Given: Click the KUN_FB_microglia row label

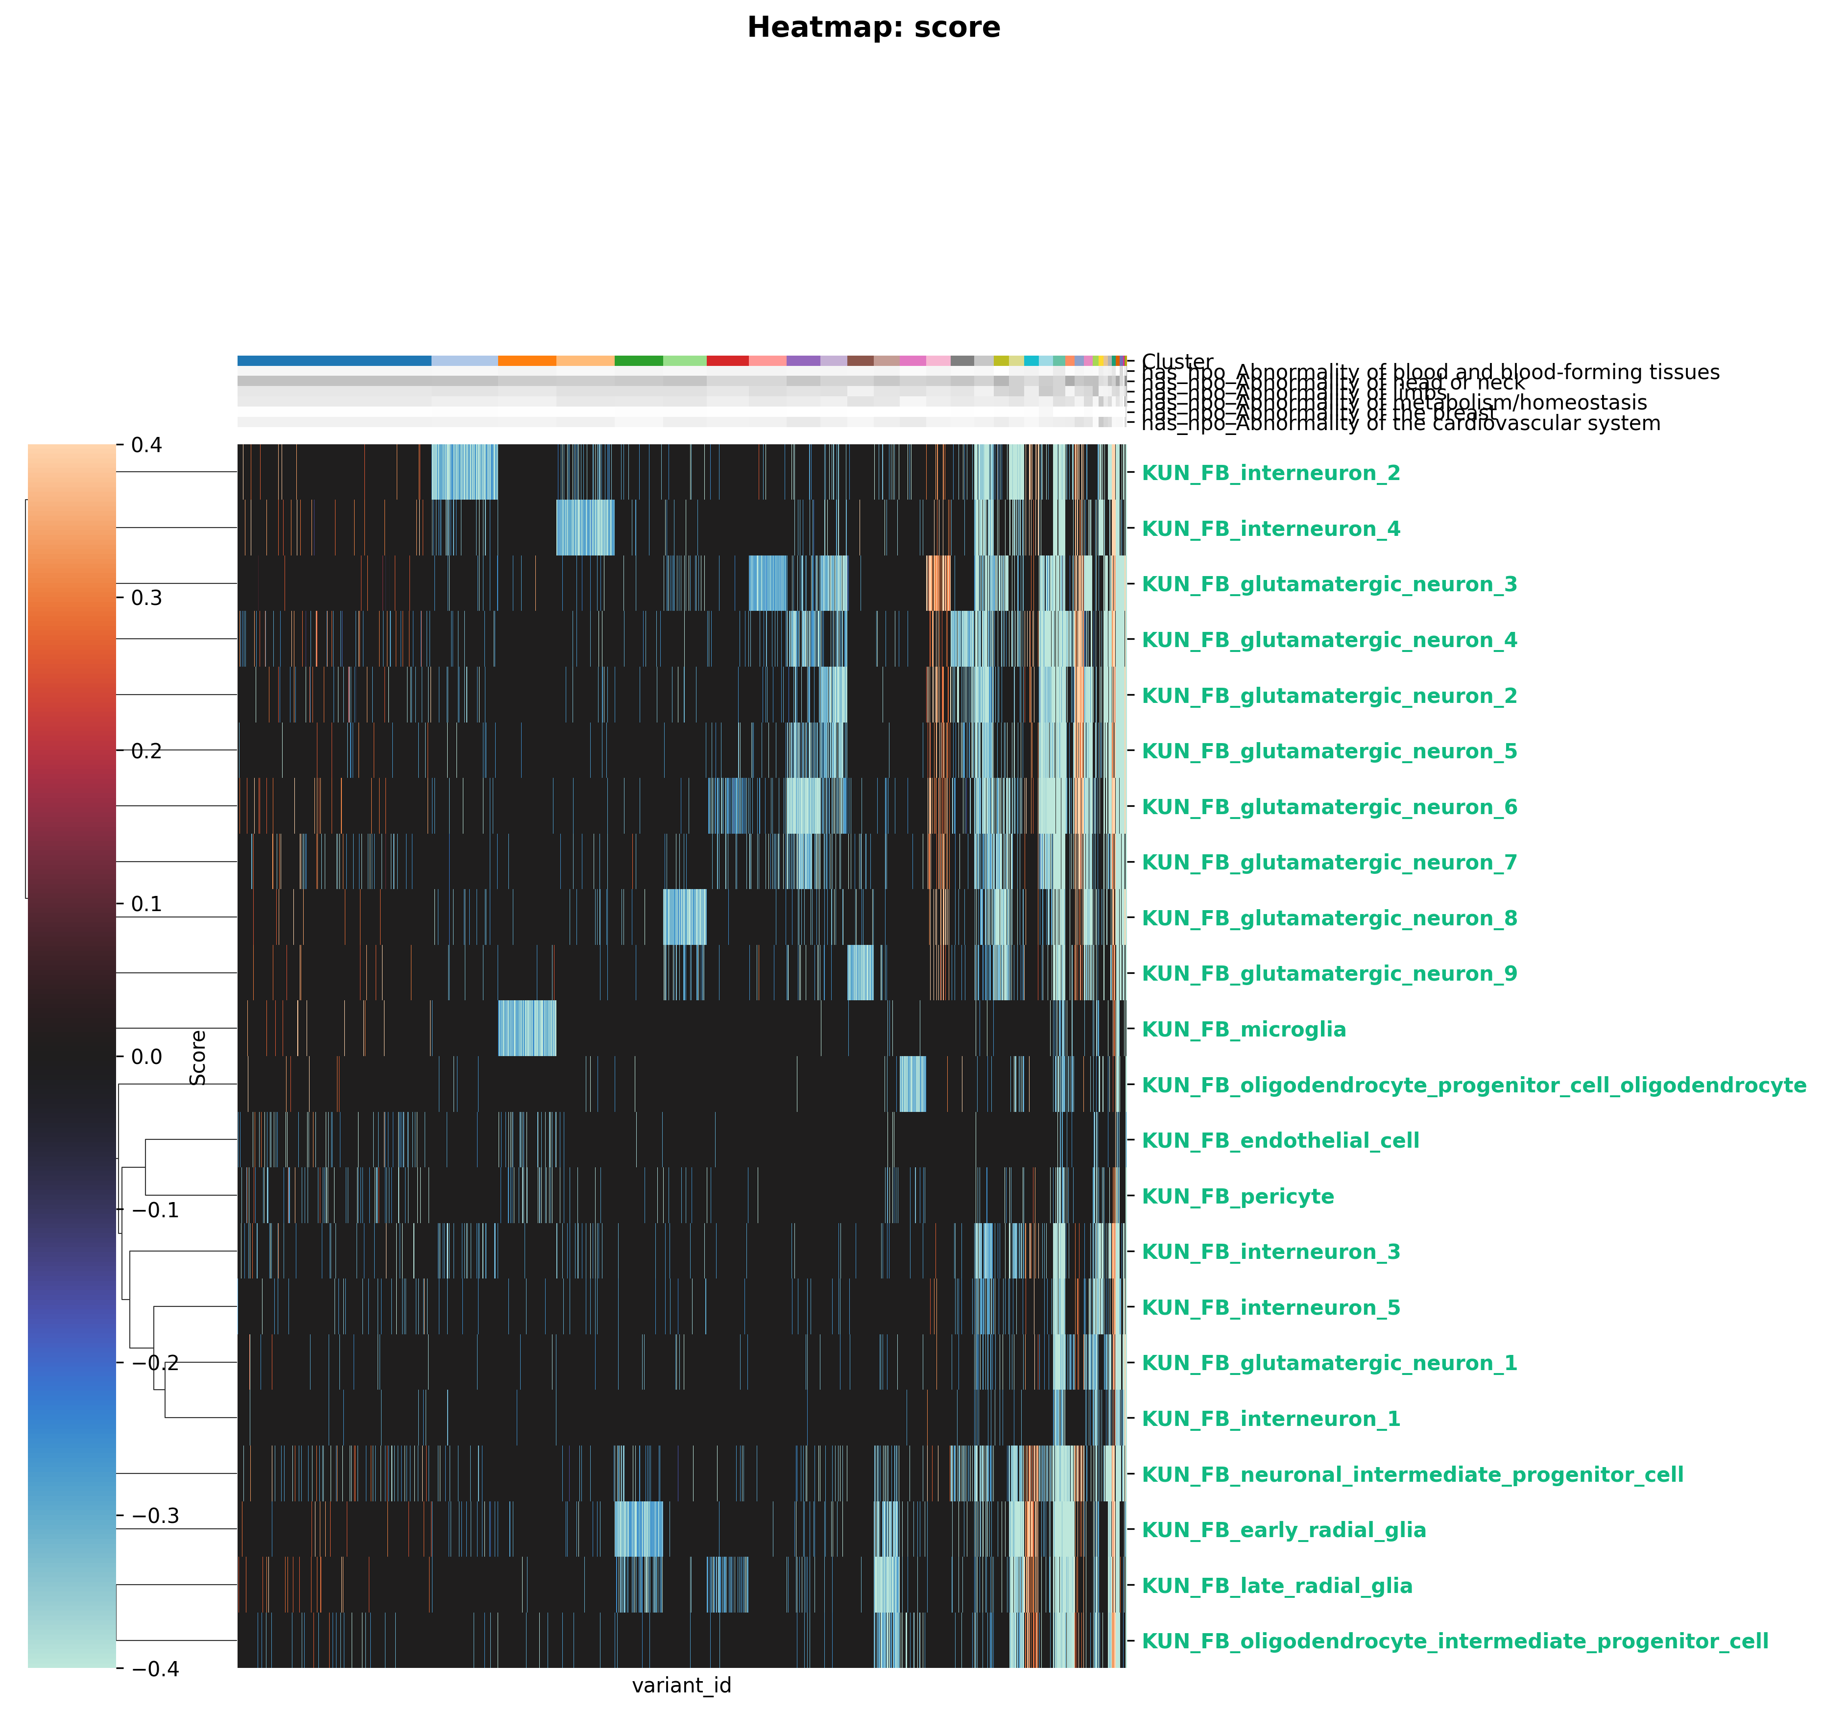Looking at the screenshot, I should [x=1244, y=1029].
